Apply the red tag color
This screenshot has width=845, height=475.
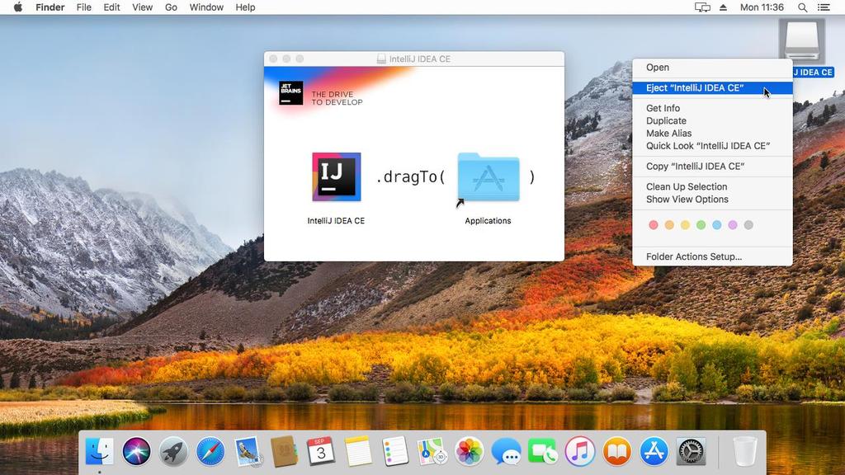[654, 225]
